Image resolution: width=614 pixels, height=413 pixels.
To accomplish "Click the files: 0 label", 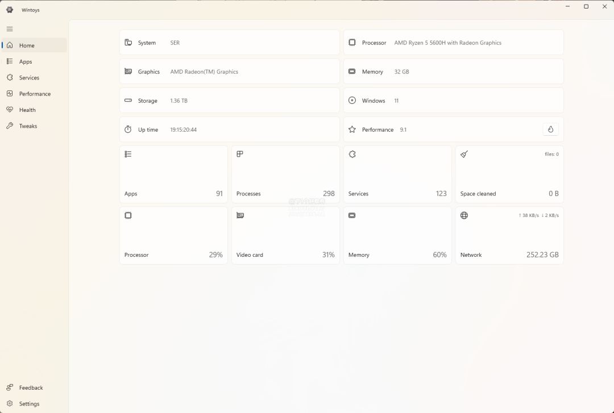I will click(x=551, y=154).
